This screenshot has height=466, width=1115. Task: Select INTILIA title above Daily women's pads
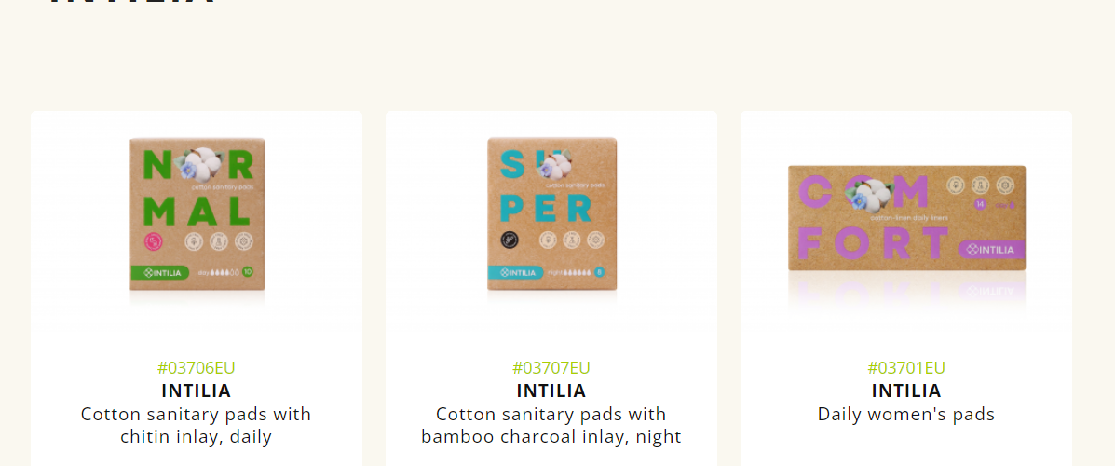point(906,391)
